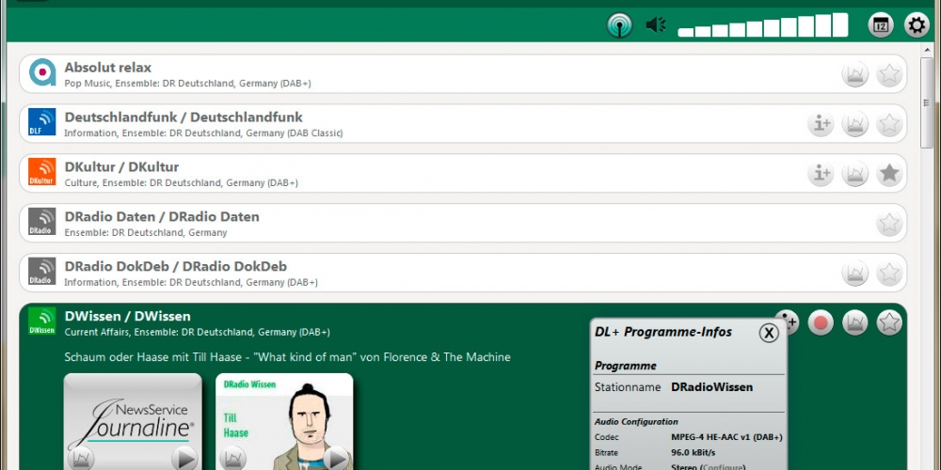The image size is (941, 470).
Task: Click the DLF blue station logo
Action: 42,121
